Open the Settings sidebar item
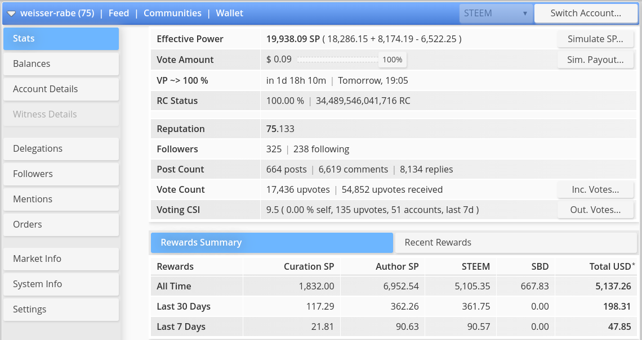Image resolution: width=642 pixels, height=340 pixels. (x=61, y=309)
